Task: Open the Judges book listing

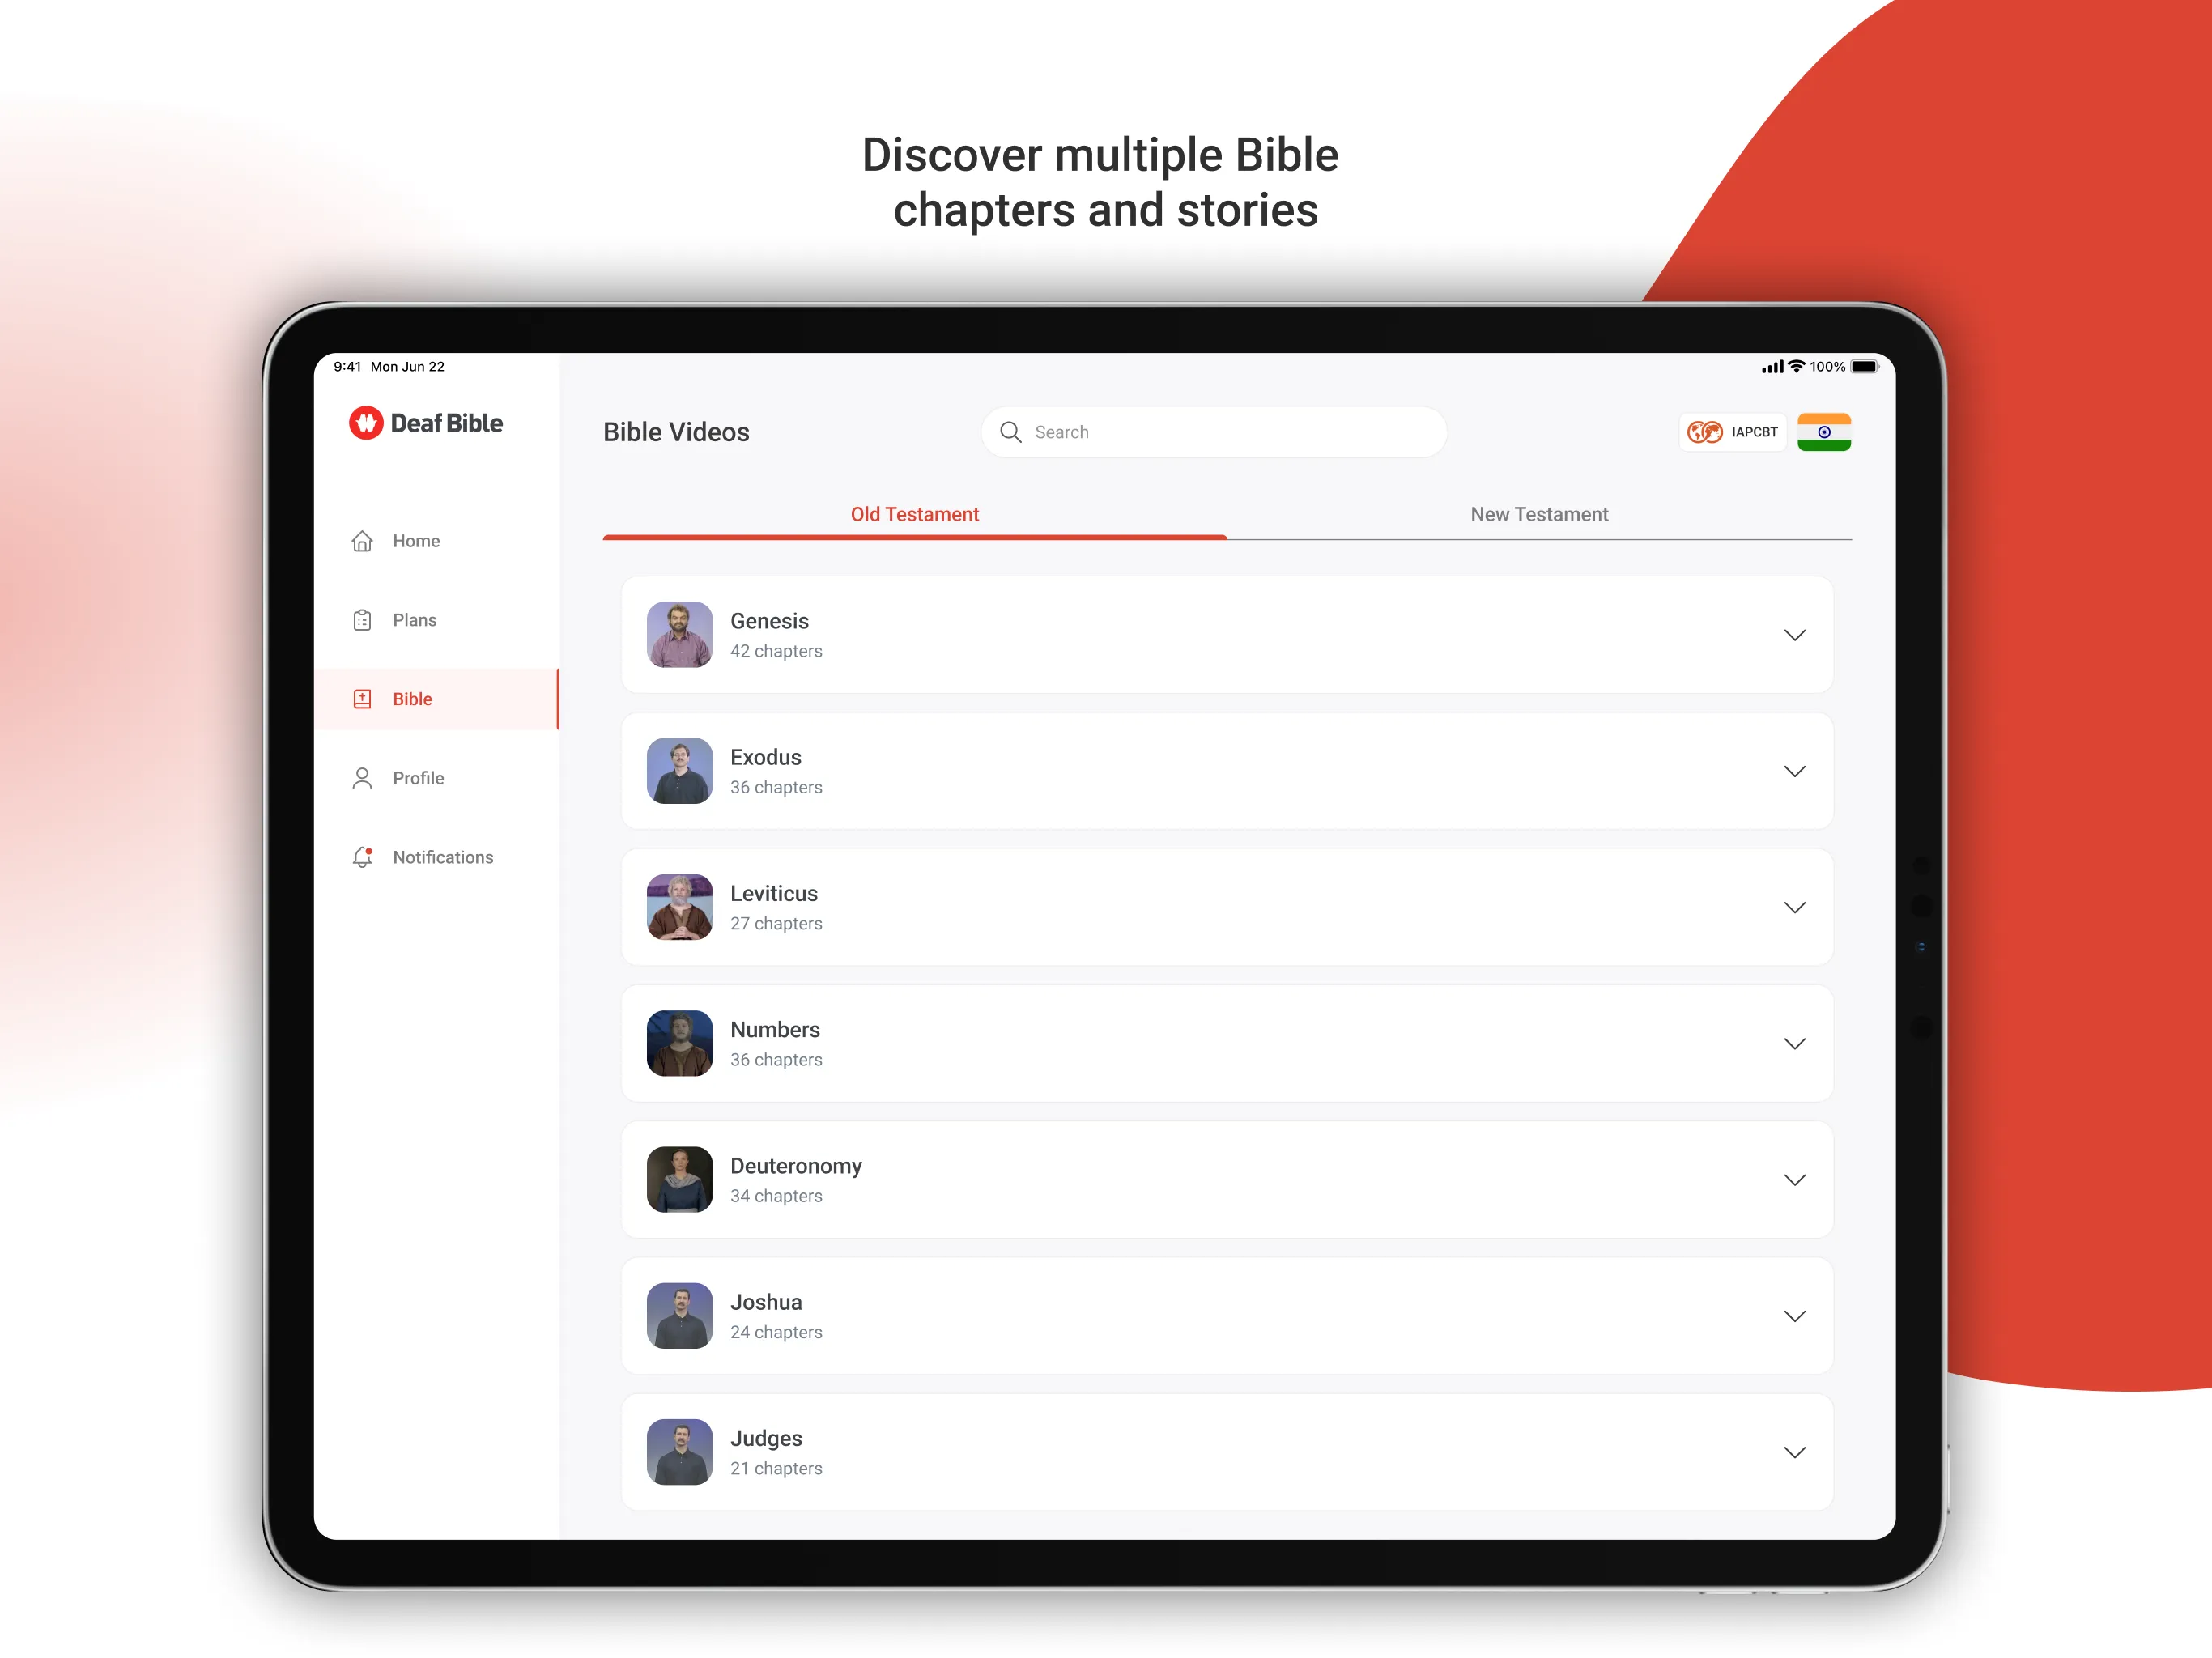Action: [1221, 1449]
